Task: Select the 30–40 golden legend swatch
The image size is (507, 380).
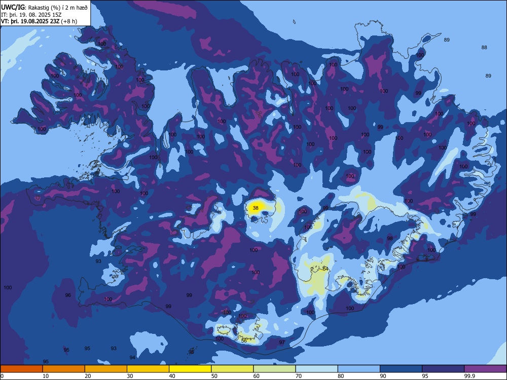Action: (x=148, y=369)
